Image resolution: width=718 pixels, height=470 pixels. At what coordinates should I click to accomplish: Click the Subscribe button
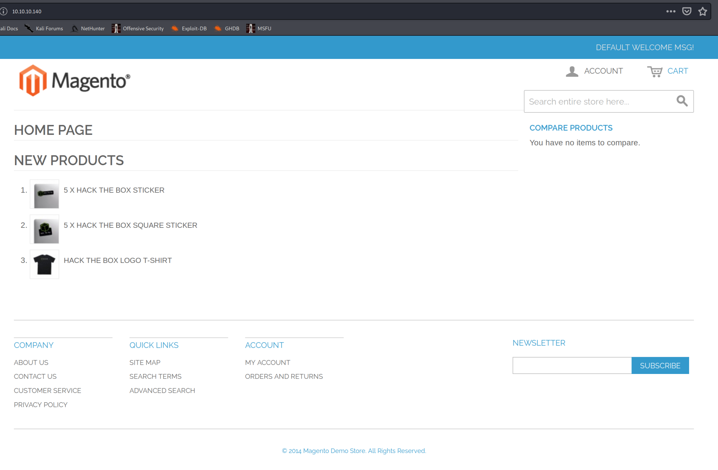(660, 365)
